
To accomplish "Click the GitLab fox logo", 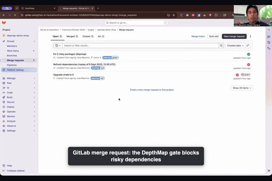I will pyautogui.click(x=4, y=23).
